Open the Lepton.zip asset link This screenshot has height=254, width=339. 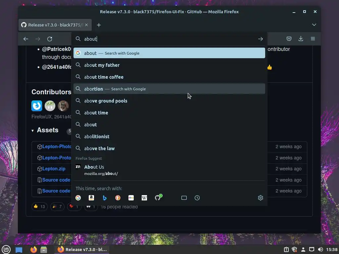coord(54,169)
